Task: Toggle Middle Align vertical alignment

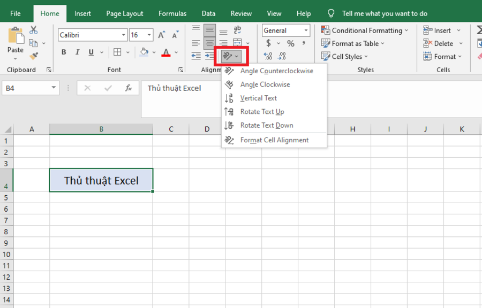Action: pyautogui.click(x=209, y=30)
